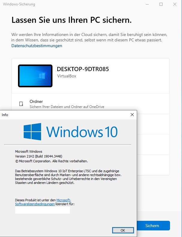Close the Windows-Sicherung window
Screen dimensions: 182x237
point(175,4)
